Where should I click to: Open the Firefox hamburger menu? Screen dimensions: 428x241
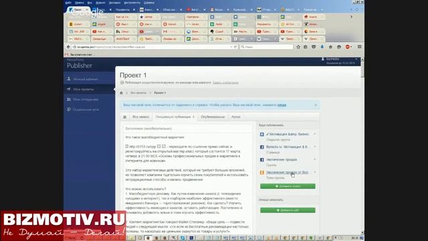(360, 47)
